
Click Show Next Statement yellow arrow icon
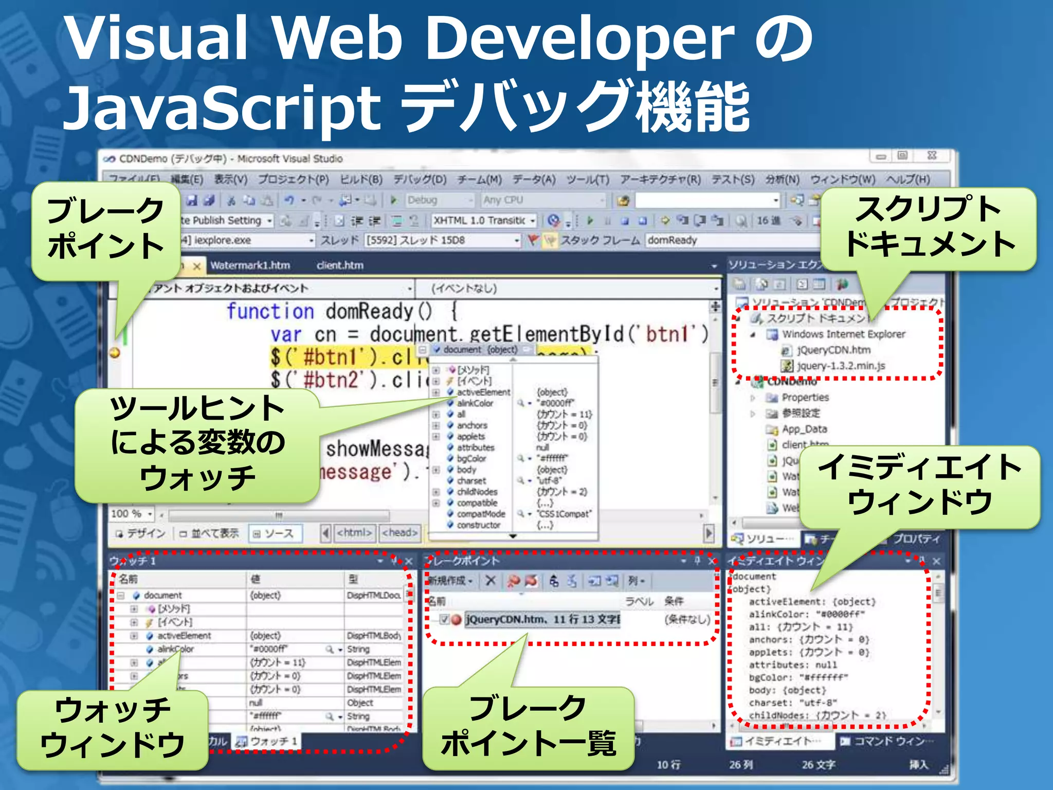point(665,221)
